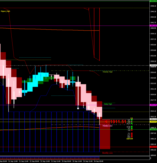Image resolution: width=157 pixels, height=163 pixels.
Task: Click the green M15 timeframe signal square
Action: 132,123
